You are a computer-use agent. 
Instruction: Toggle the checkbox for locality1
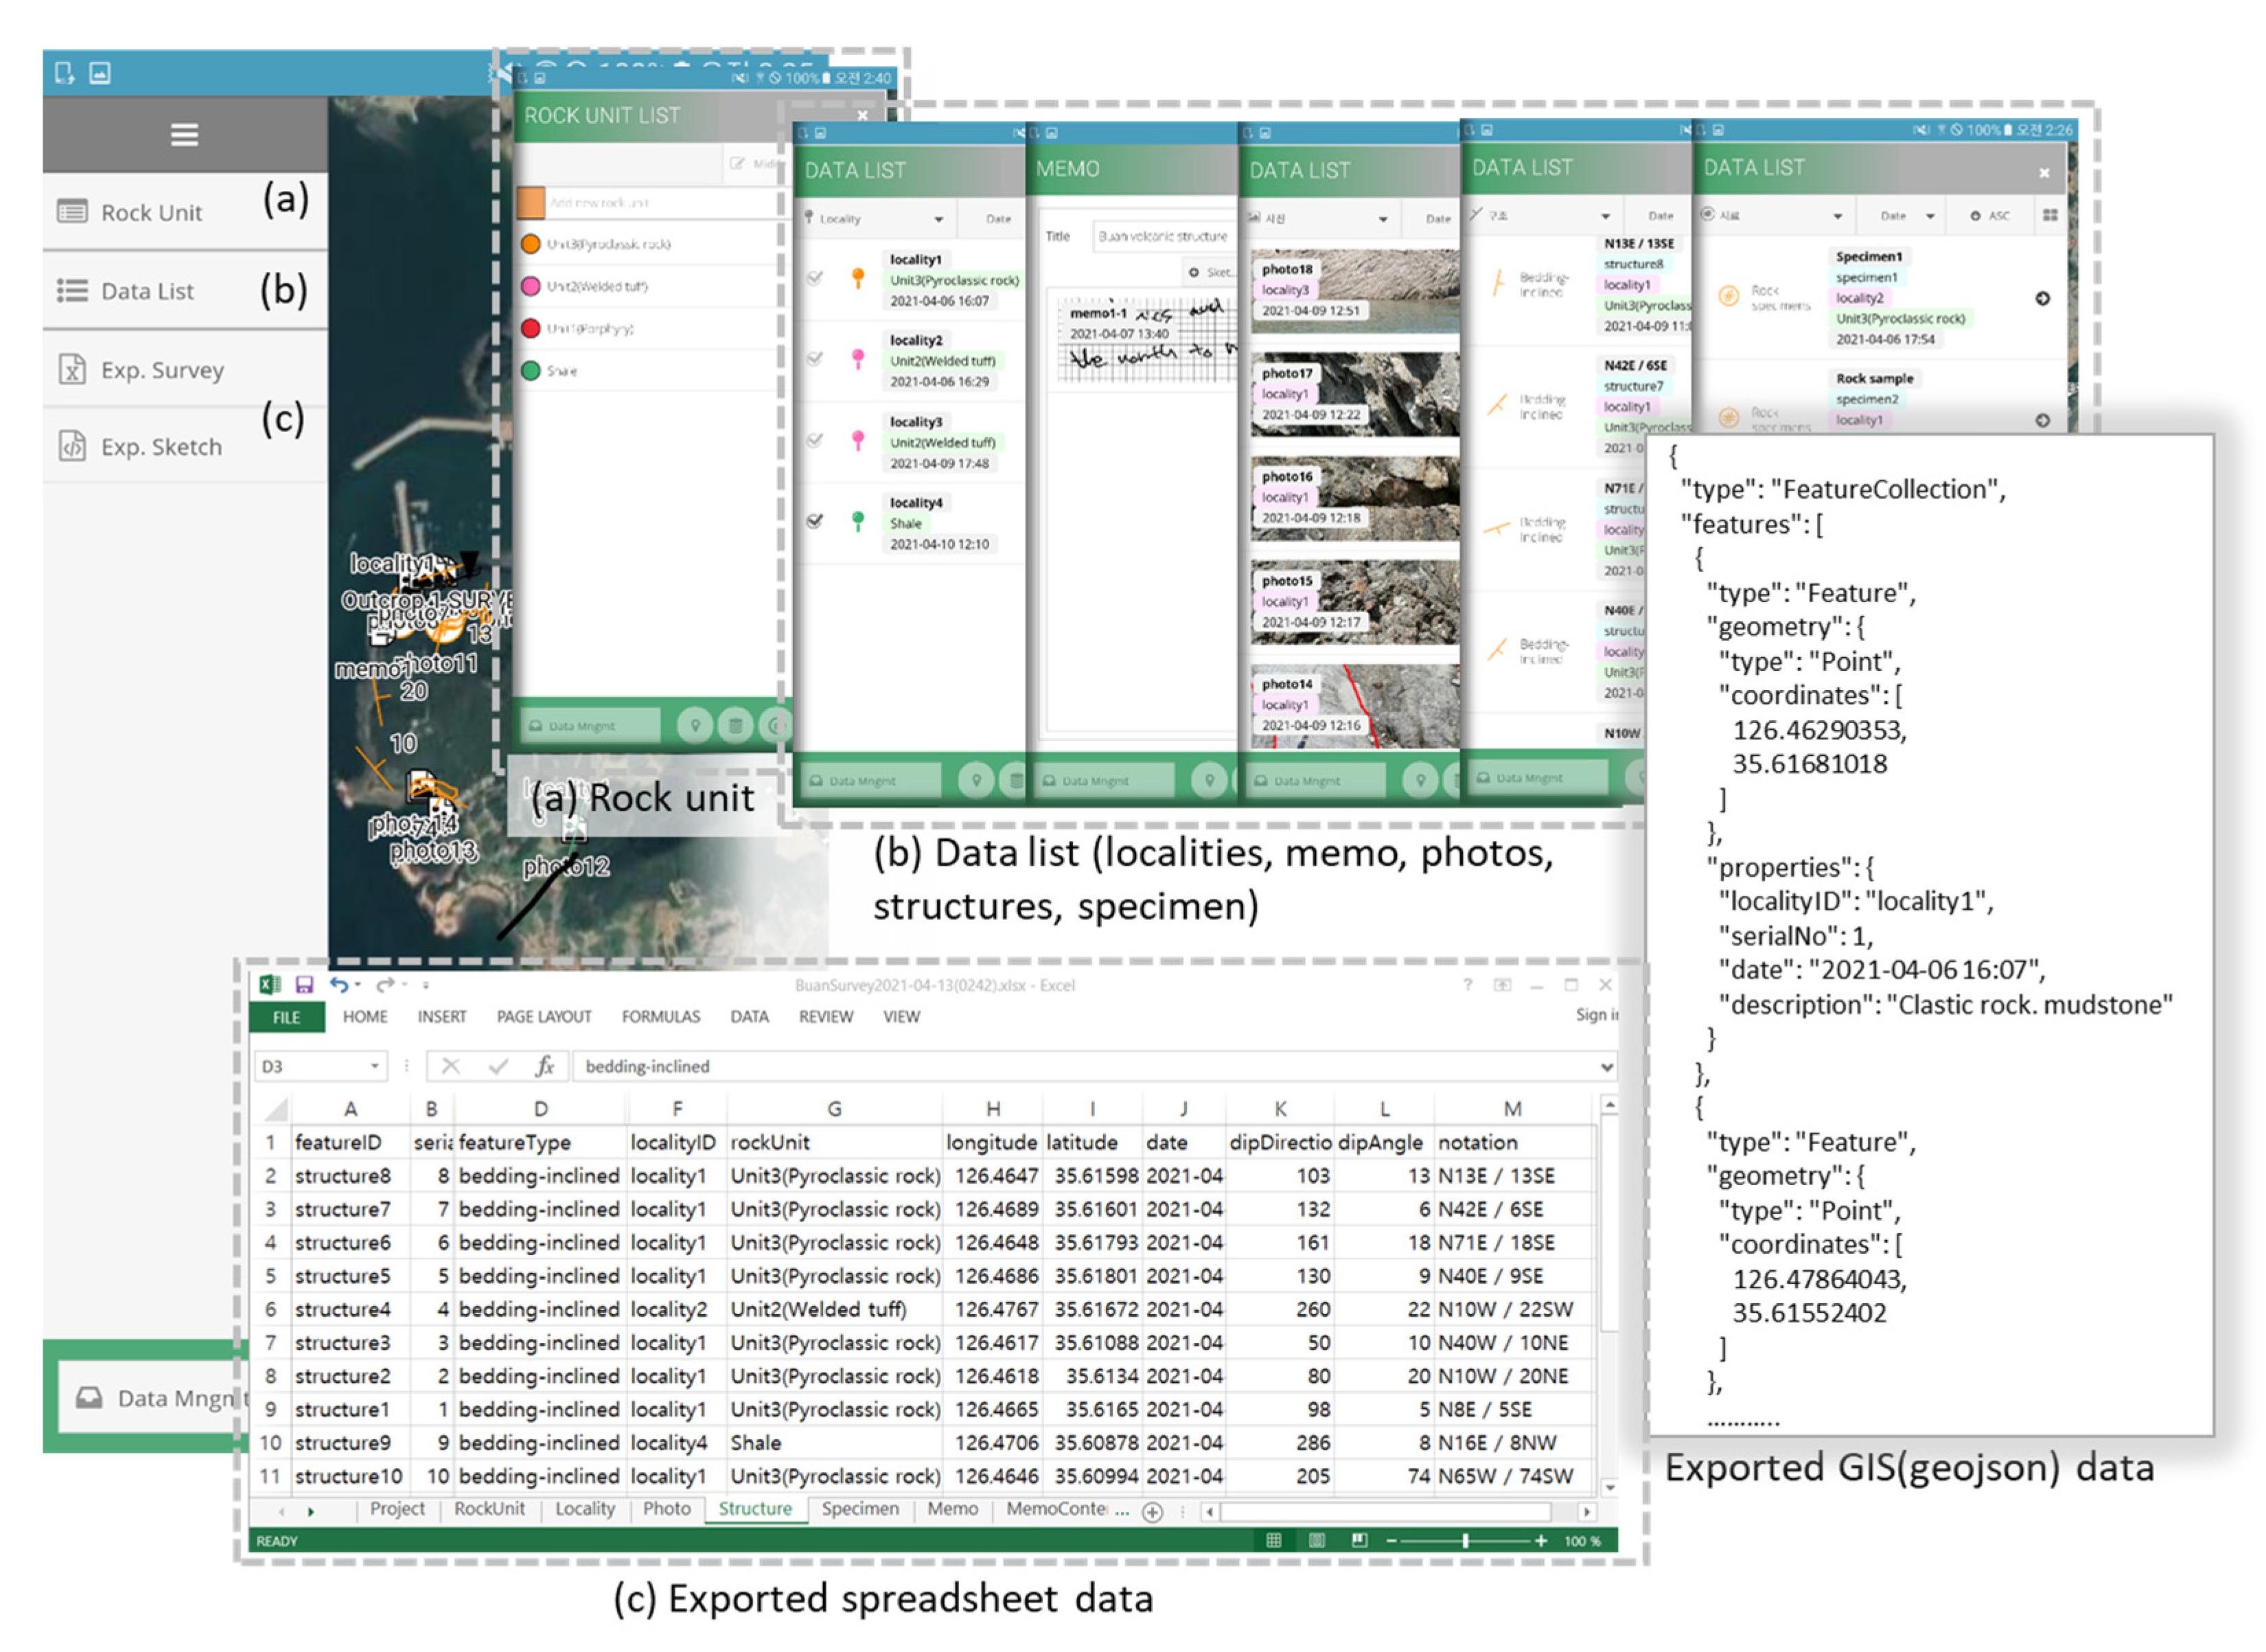(x=815, y=278)
